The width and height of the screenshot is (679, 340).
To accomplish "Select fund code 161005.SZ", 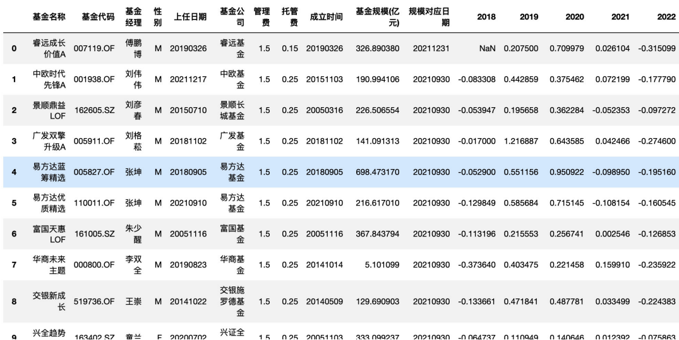I will tap(94, 233).
